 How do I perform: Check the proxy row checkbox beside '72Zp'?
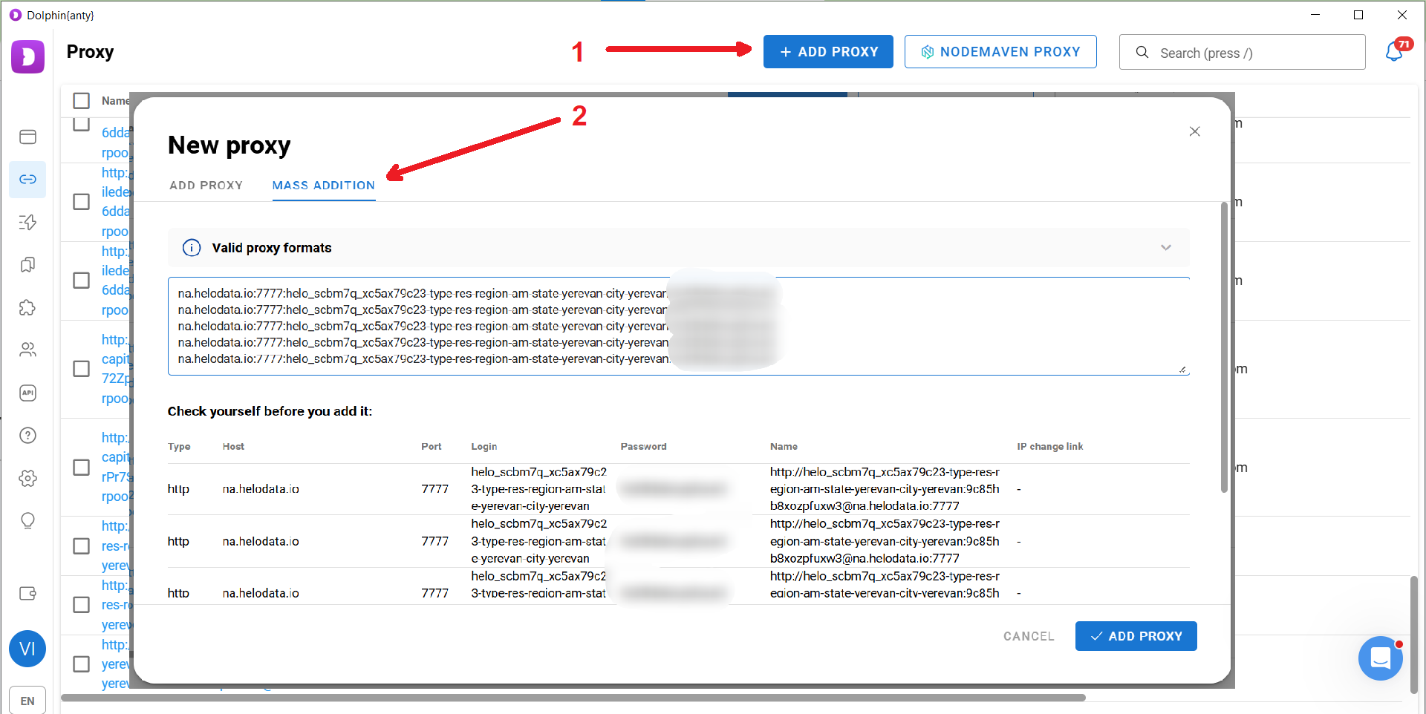point(82,369)
